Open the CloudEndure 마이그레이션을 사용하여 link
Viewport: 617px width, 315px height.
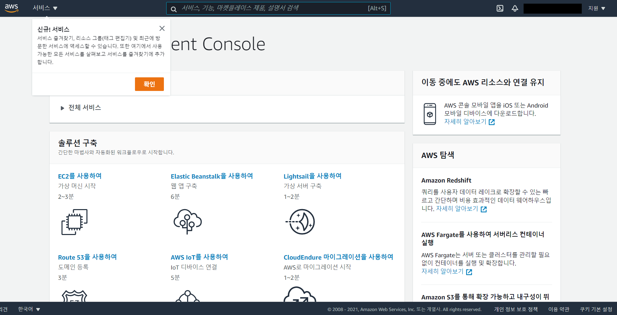point(338,257)
